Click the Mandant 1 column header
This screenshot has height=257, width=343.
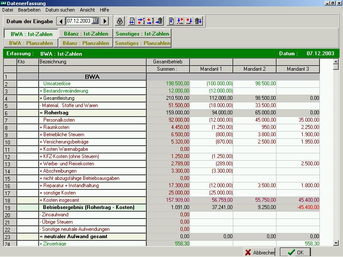point(211,69)
